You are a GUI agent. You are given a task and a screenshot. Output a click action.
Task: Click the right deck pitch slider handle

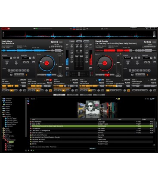click(x=118, y=63)
